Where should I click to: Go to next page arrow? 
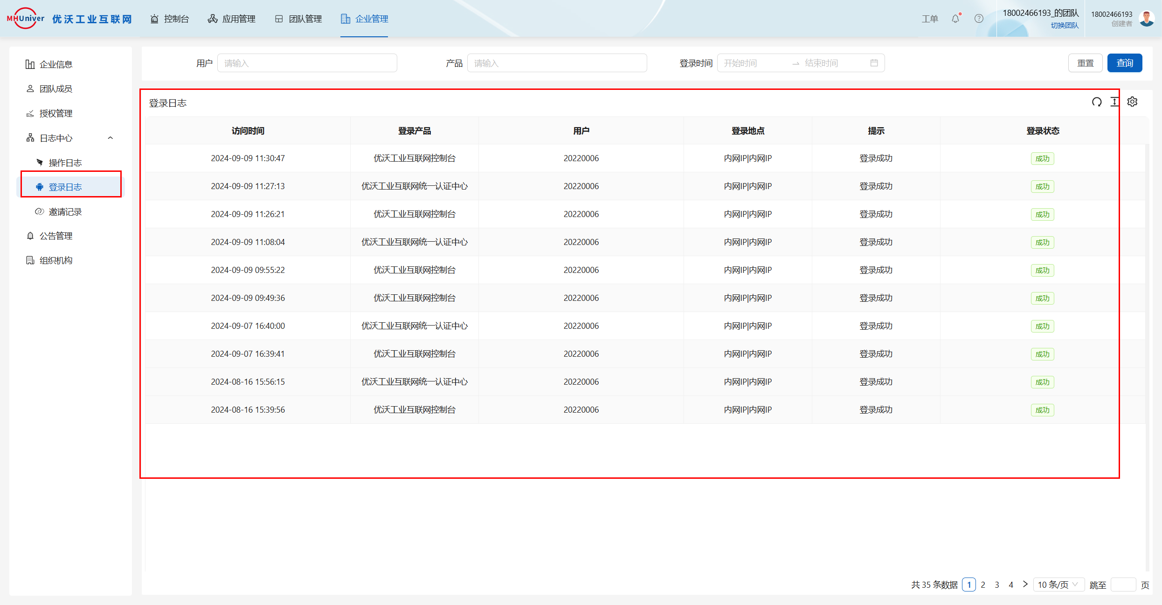(x=1025, y=584)
